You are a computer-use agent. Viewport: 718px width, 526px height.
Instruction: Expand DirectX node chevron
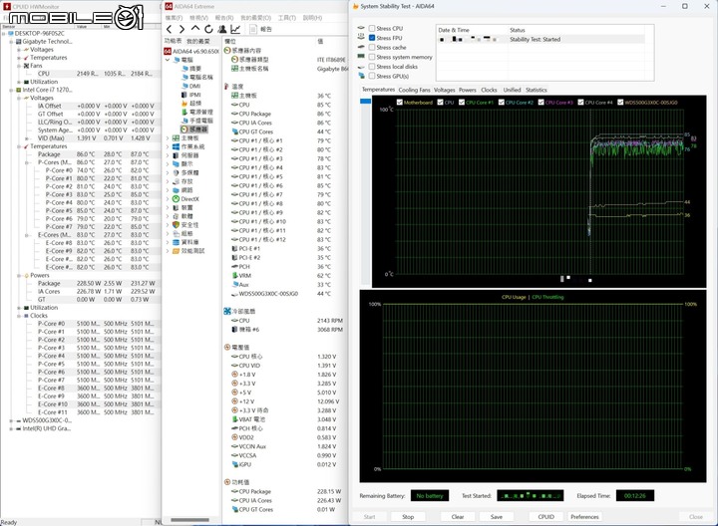tap(168, 199)
